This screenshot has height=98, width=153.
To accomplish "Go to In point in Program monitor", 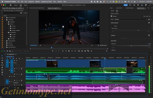I will coord(63,51).
